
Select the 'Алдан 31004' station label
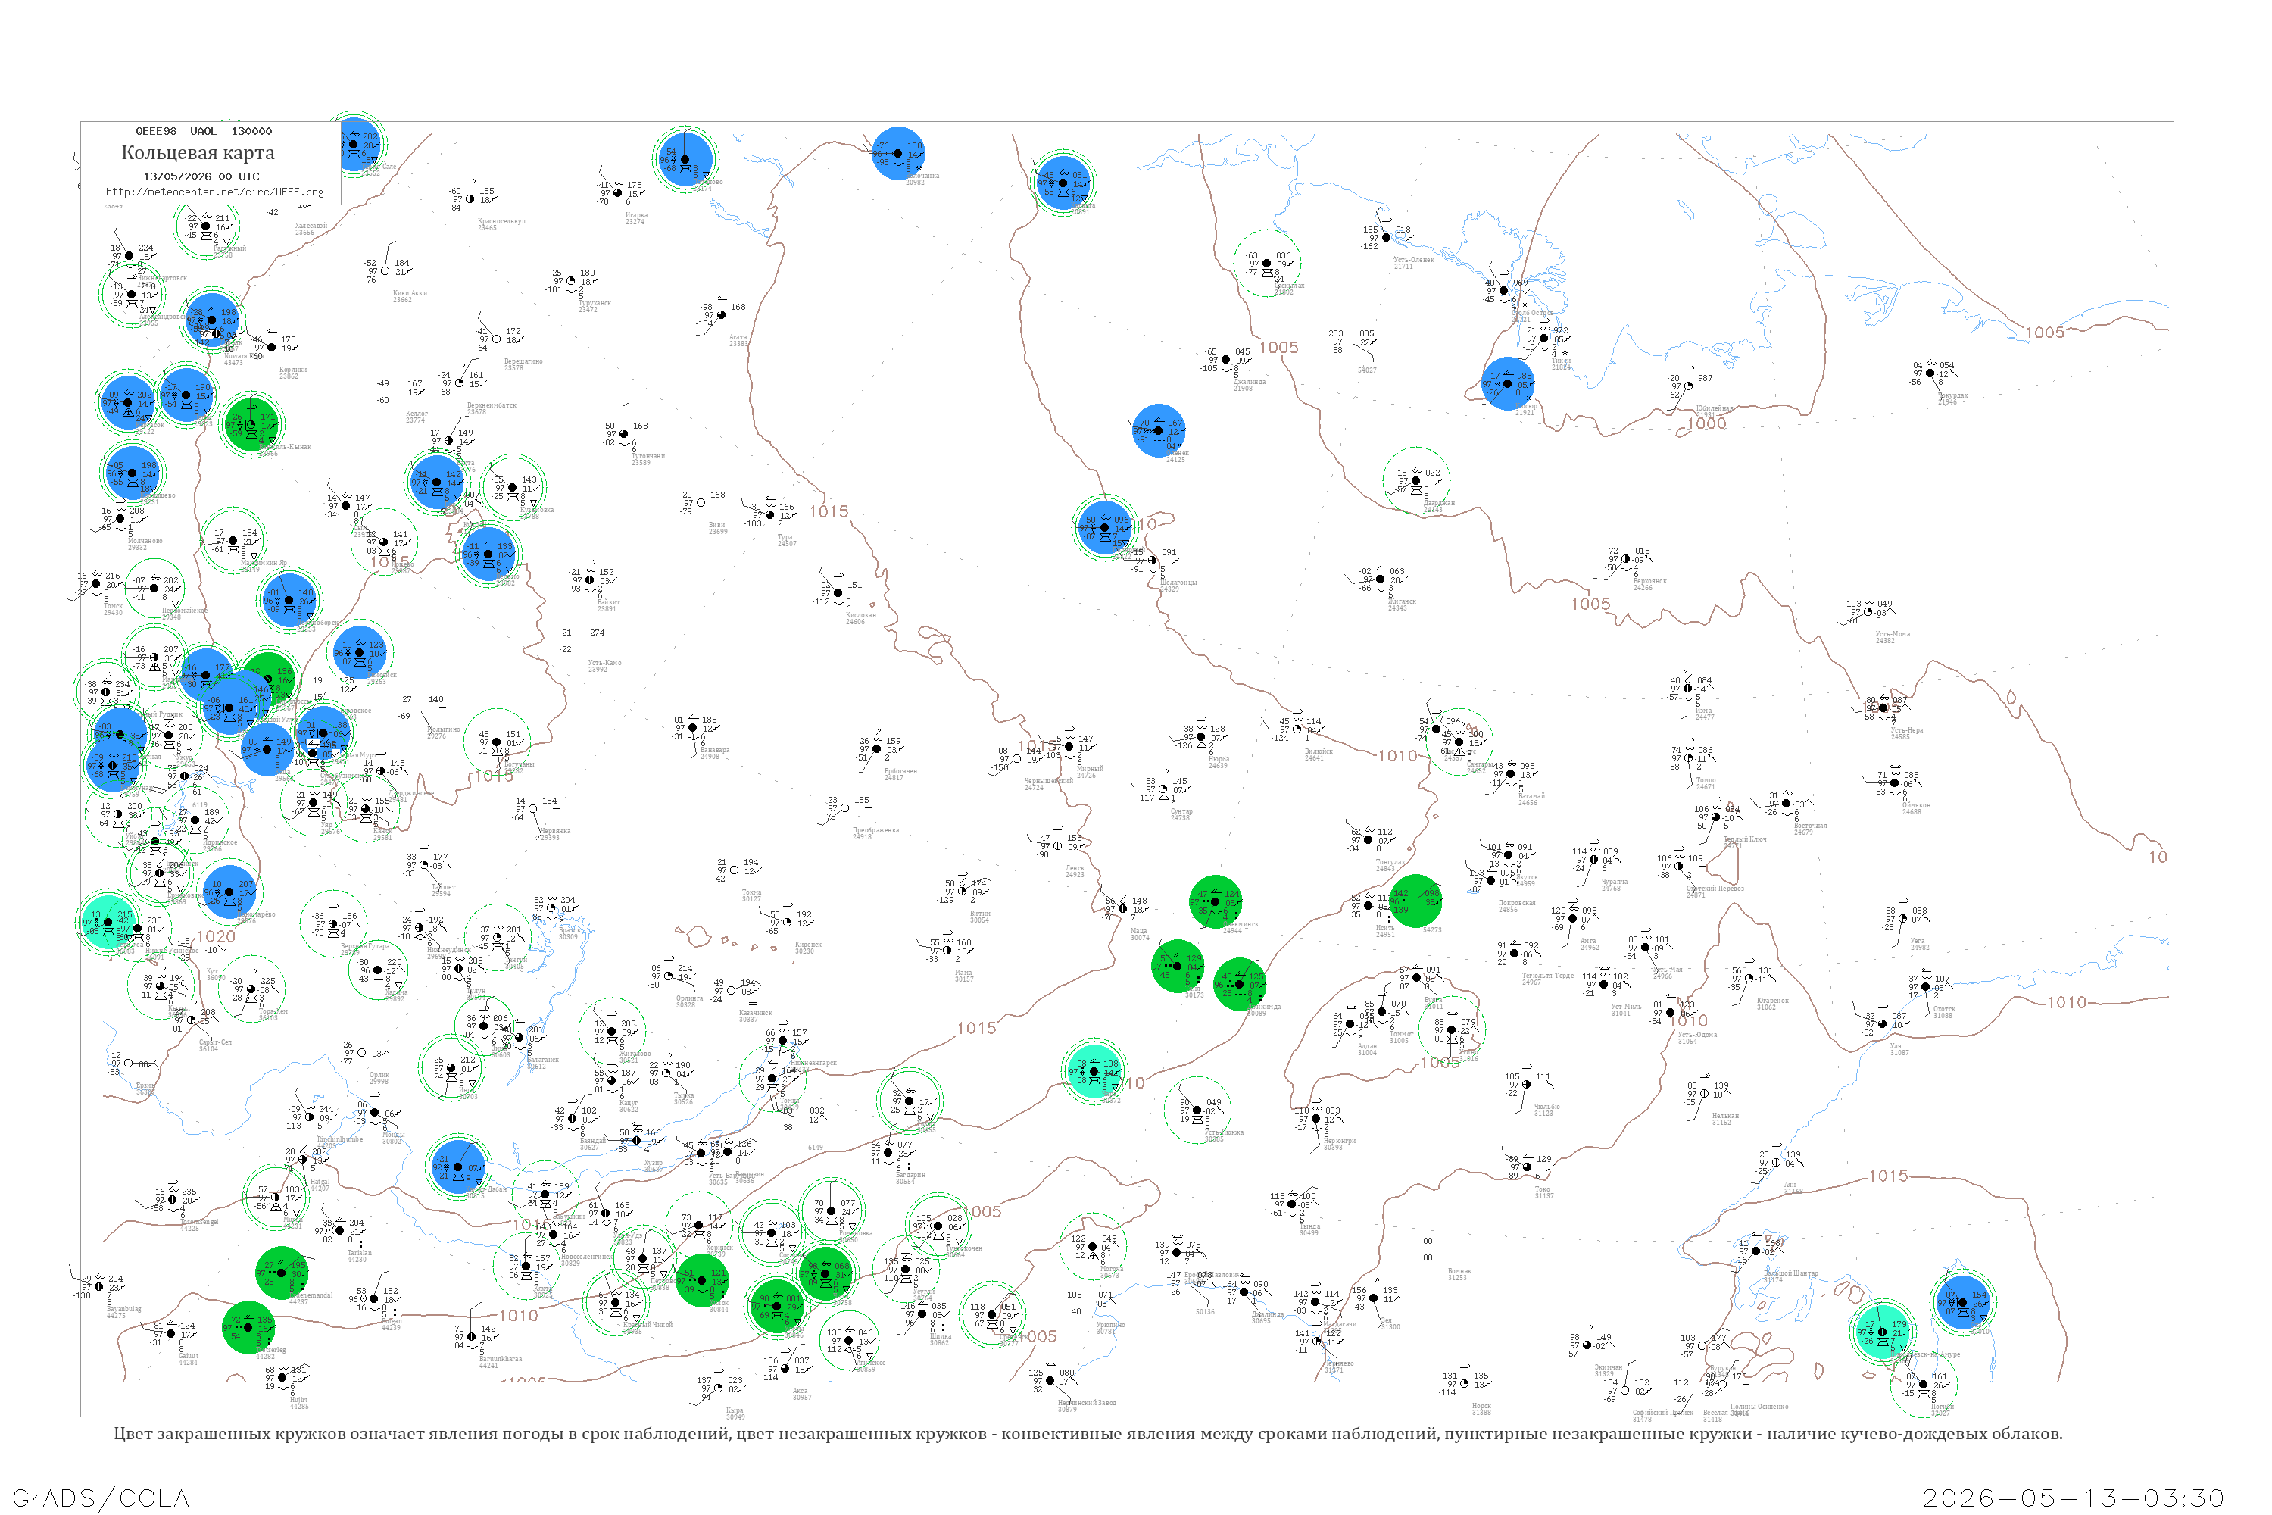click(x=1367, y=1049)
